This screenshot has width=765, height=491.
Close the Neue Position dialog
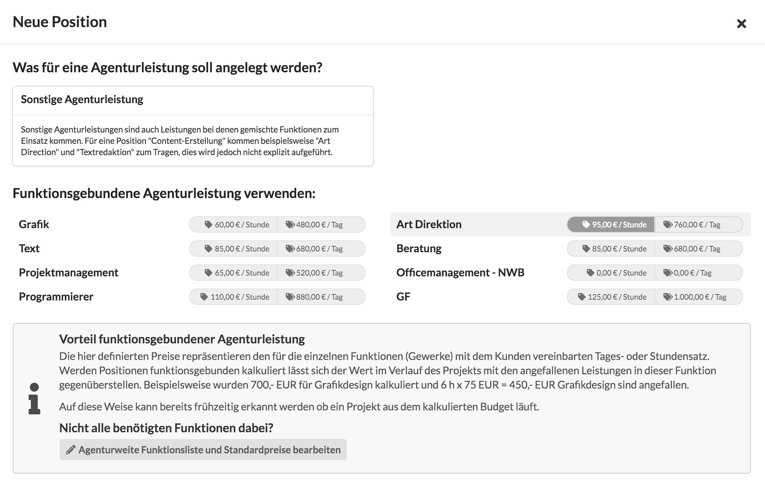(x=741, y=24)
